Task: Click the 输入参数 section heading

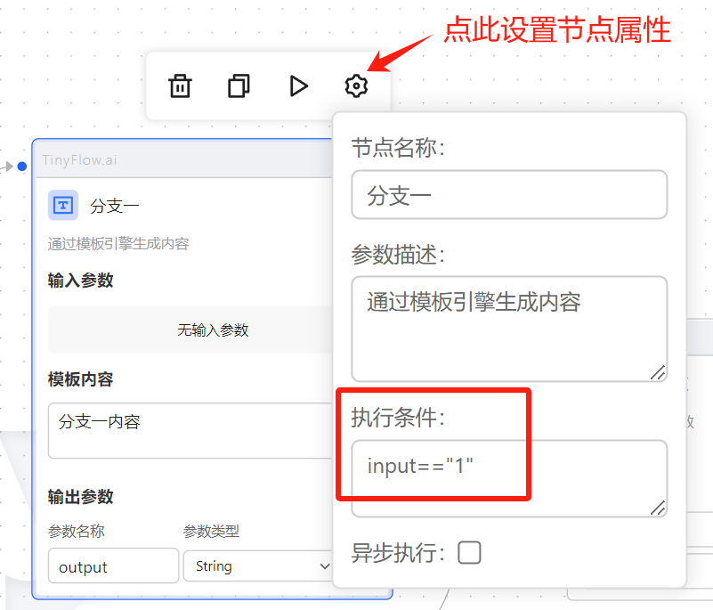Action: (81, 281)
